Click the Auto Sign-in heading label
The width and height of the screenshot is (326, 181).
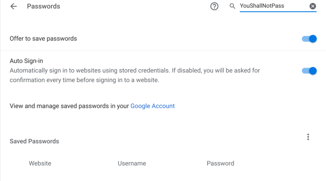(x=26, y=61)
